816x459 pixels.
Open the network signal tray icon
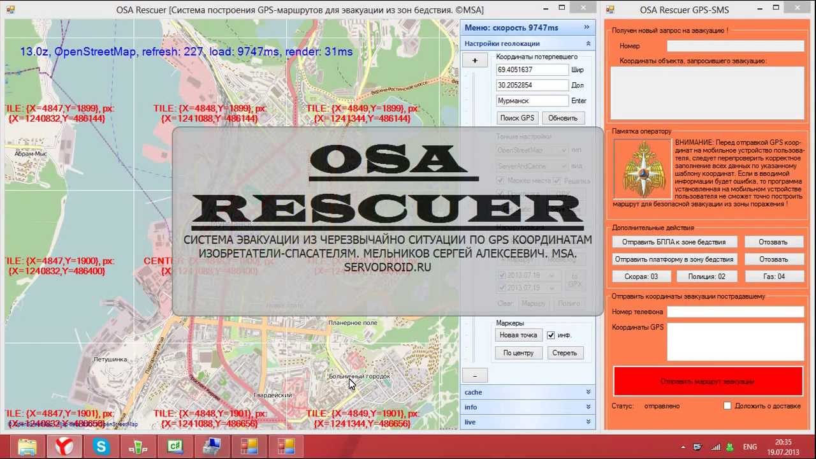(716, 447)
